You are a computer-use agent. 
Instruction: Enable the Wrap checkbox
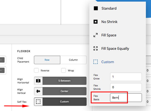click(x=64, y=70)
